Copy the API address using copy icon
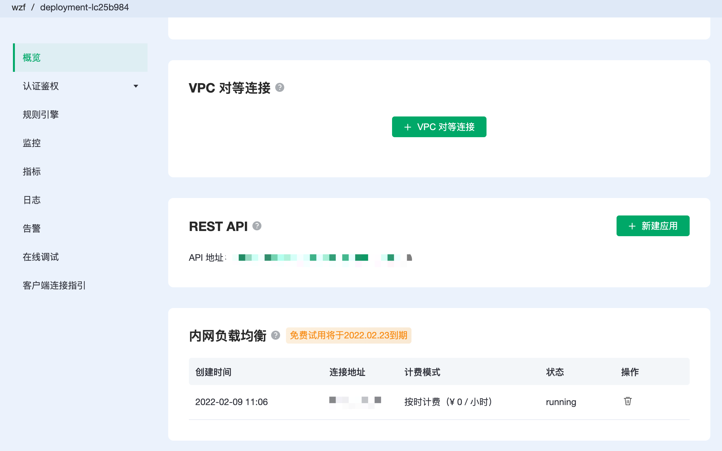The height and width of the screenshot is (451, 722). (x=409, y=258)
